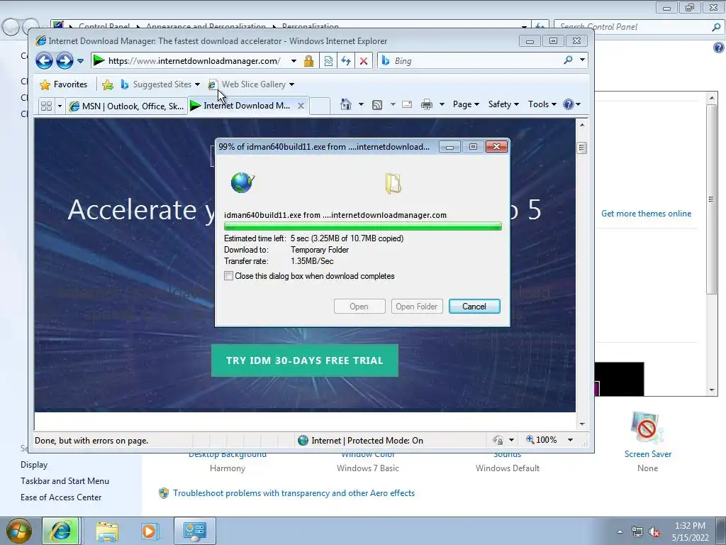Click the Read Mail icon
726x545 pixels.
[407, 104]
